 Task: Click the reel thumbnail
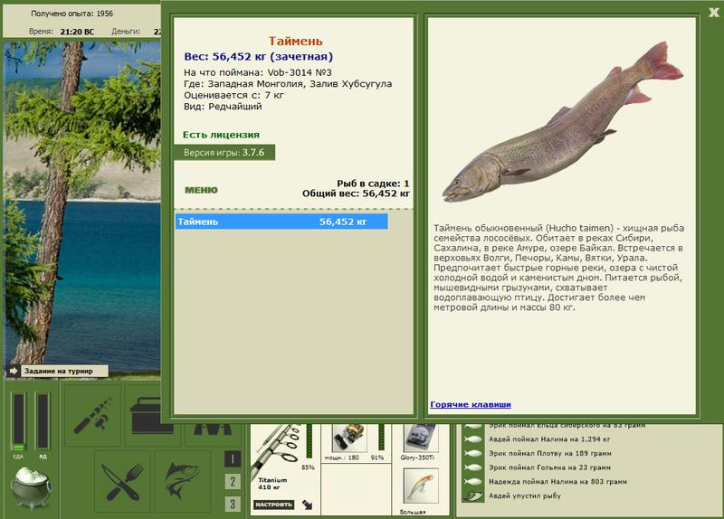[x=349, y=439]
